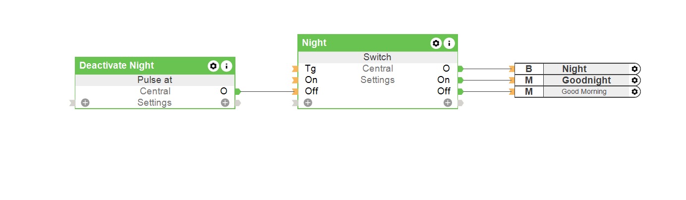Open gear icon on Goodnight marker
This screenshot has height=200, width=686.
pos(634,80)
